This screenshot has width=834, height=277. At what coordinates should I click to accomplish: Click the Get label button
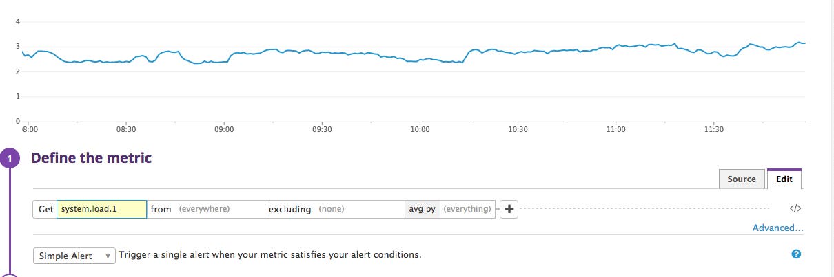pos(45,209)
